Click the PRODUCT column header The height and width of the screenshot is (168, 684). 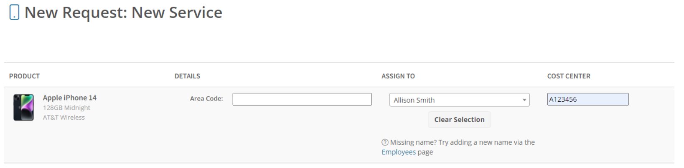(x=24, y=76)
